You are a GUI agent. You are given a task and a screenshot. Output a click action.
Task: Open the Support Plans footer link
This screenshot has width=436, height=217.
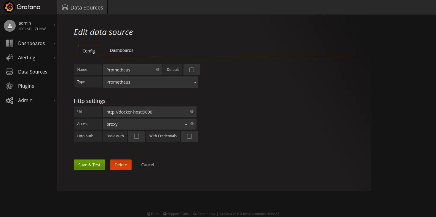178,214
